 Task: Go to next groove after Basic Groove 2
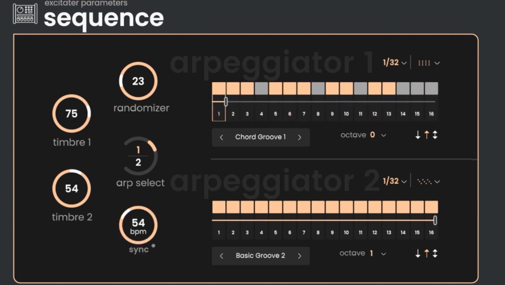coord(299,256)
